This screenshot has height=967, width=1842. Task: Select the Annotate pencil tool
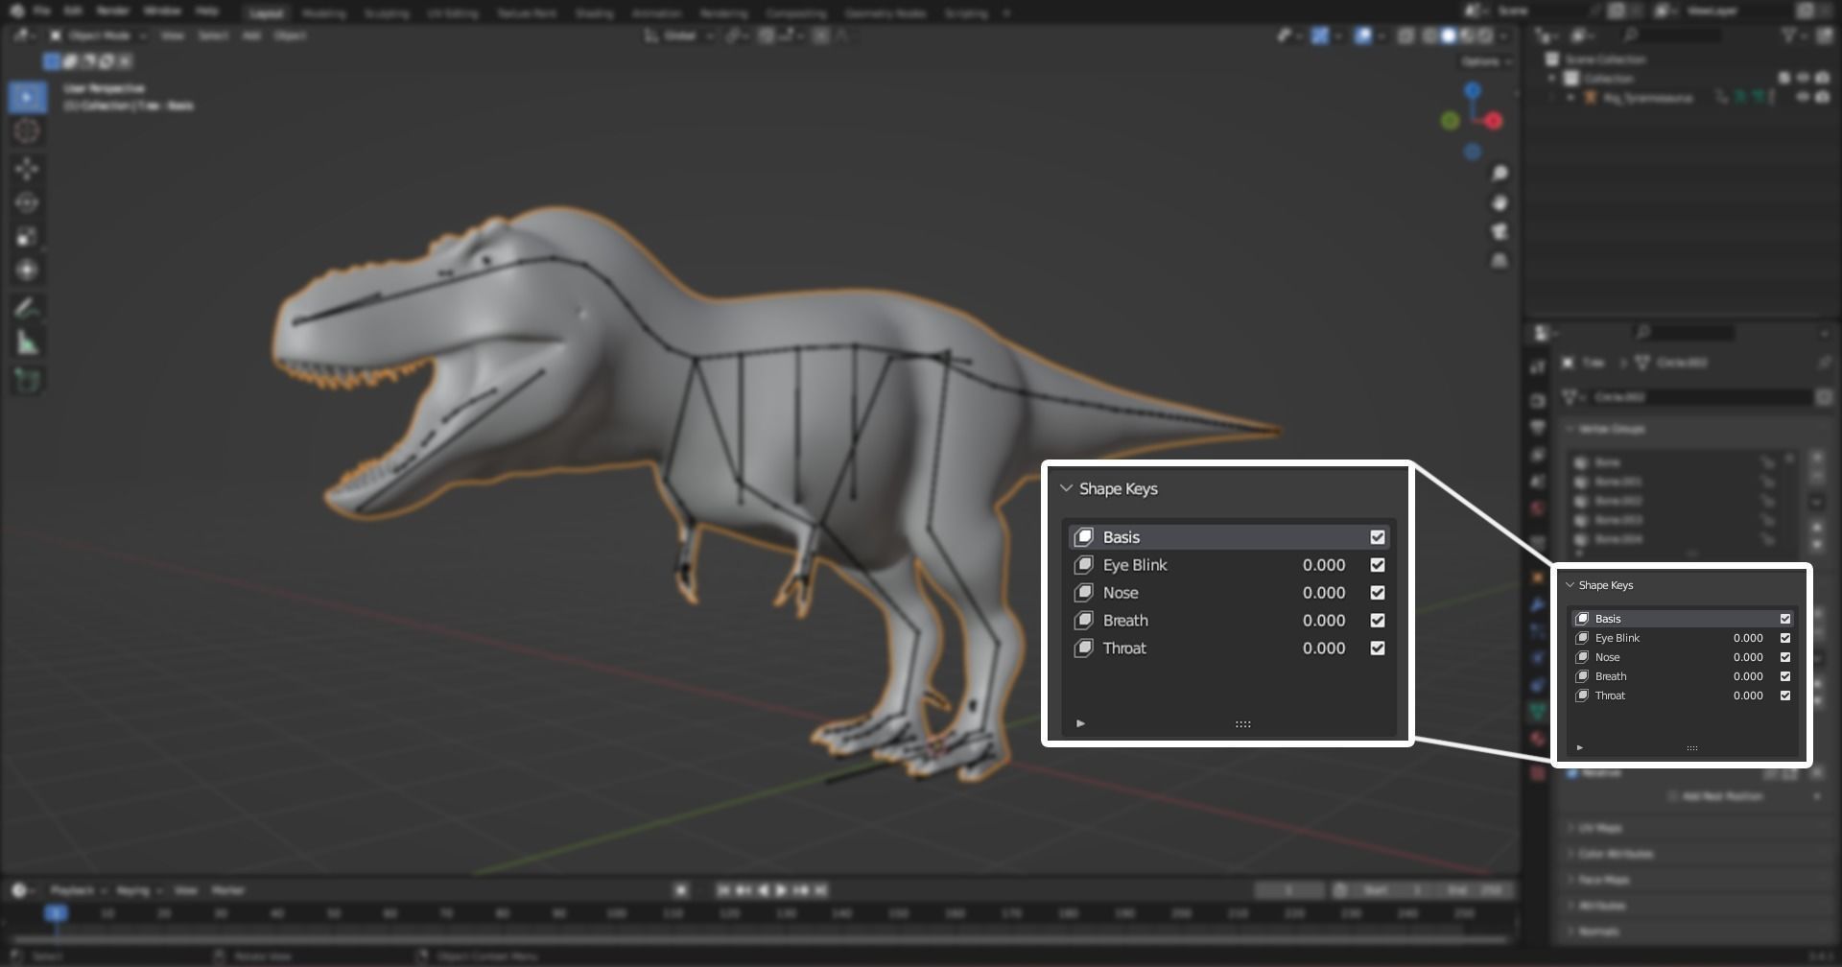coord(27,308)
